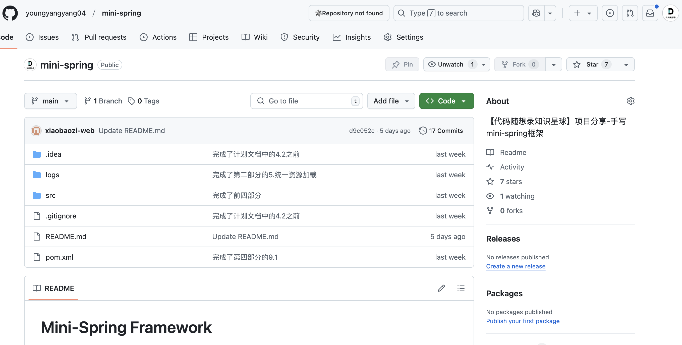
Task: Follow the Create a new release link
Action: [516, 266]
